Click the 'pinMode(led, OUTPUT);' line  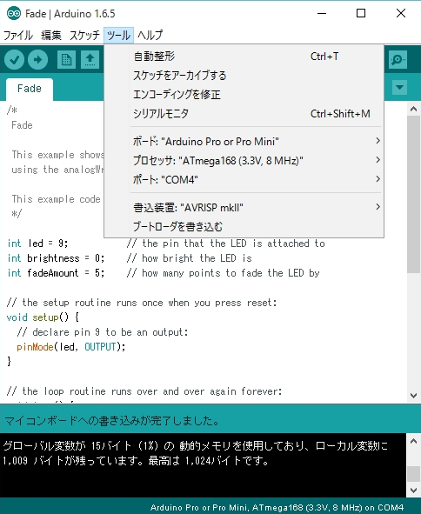pyautogui.click(x=70, y=347)
